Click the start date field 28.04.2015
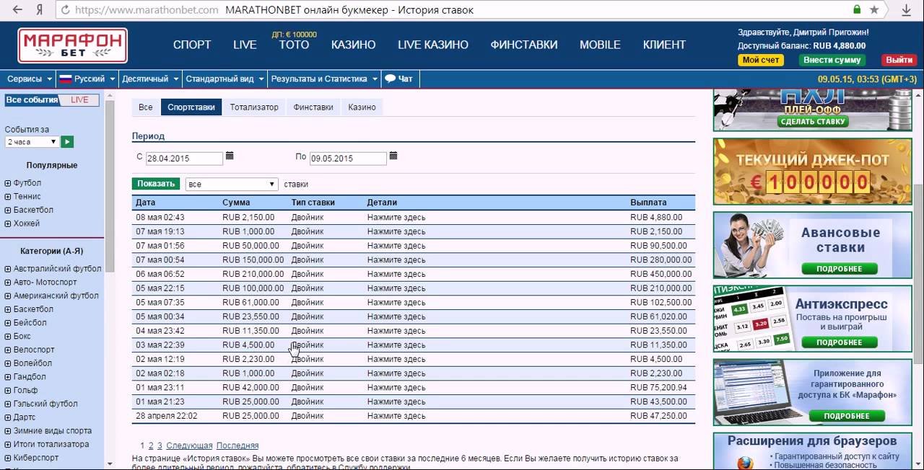This screenshot has height=470, width=924. [x=184, y=159]
